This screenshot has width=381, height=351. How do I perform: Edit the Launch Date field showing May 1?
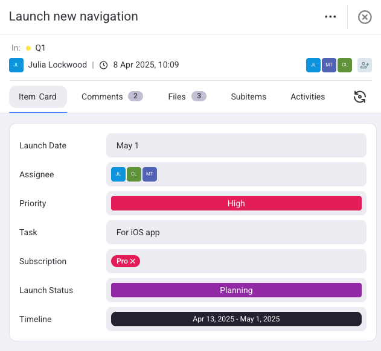(x=236, y=145)
